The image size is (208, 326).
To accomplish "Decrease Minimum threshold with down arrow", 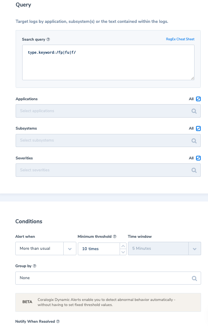I will tap(123, 252).
